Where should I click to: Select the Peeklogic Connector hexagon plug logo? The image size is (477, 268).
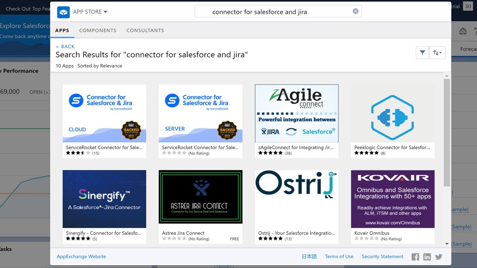(392, 115)
